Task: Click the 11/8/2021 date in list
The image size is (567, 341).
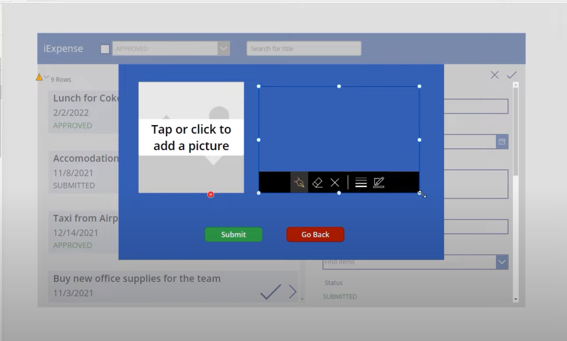Action: (73, 173)
